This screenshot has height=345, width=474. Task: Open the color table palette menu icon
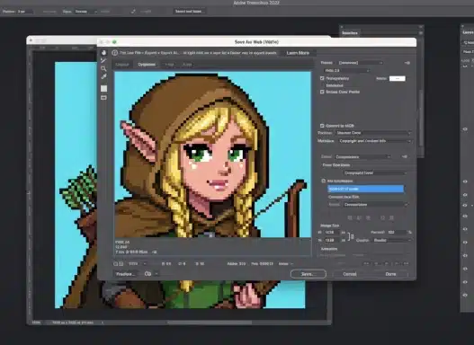(x=405, y=156)
